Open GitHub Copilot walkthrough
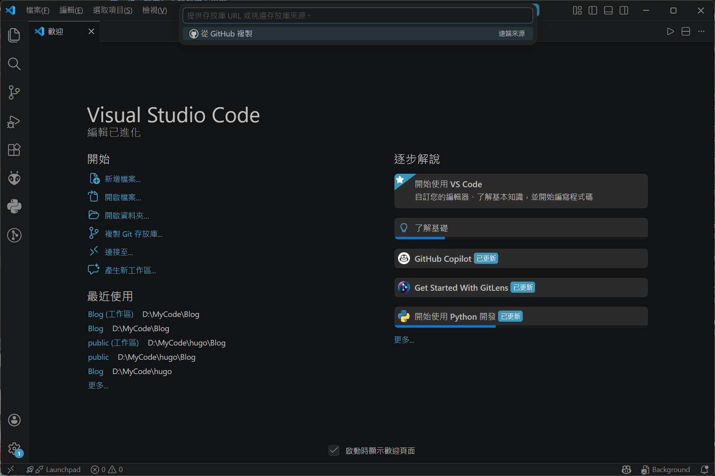Viewport: 715px width, 476px height. pyautogui.click(x=521, y=259)
